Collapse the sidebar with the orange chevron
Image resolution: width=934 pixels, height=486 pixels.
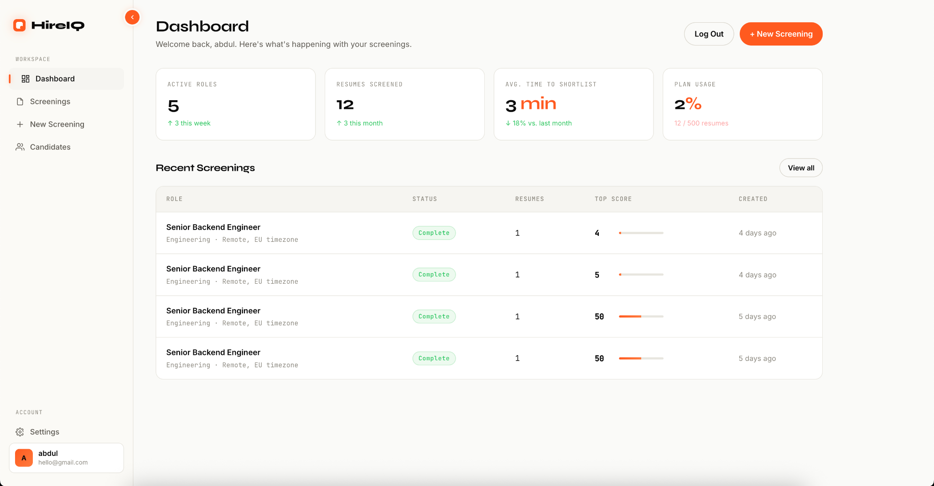132,17
